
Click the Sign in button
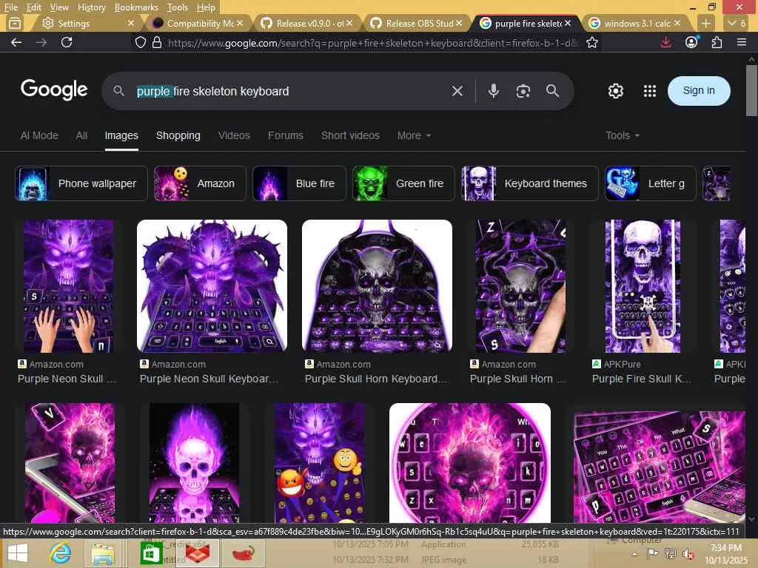(x=699, y=91)
